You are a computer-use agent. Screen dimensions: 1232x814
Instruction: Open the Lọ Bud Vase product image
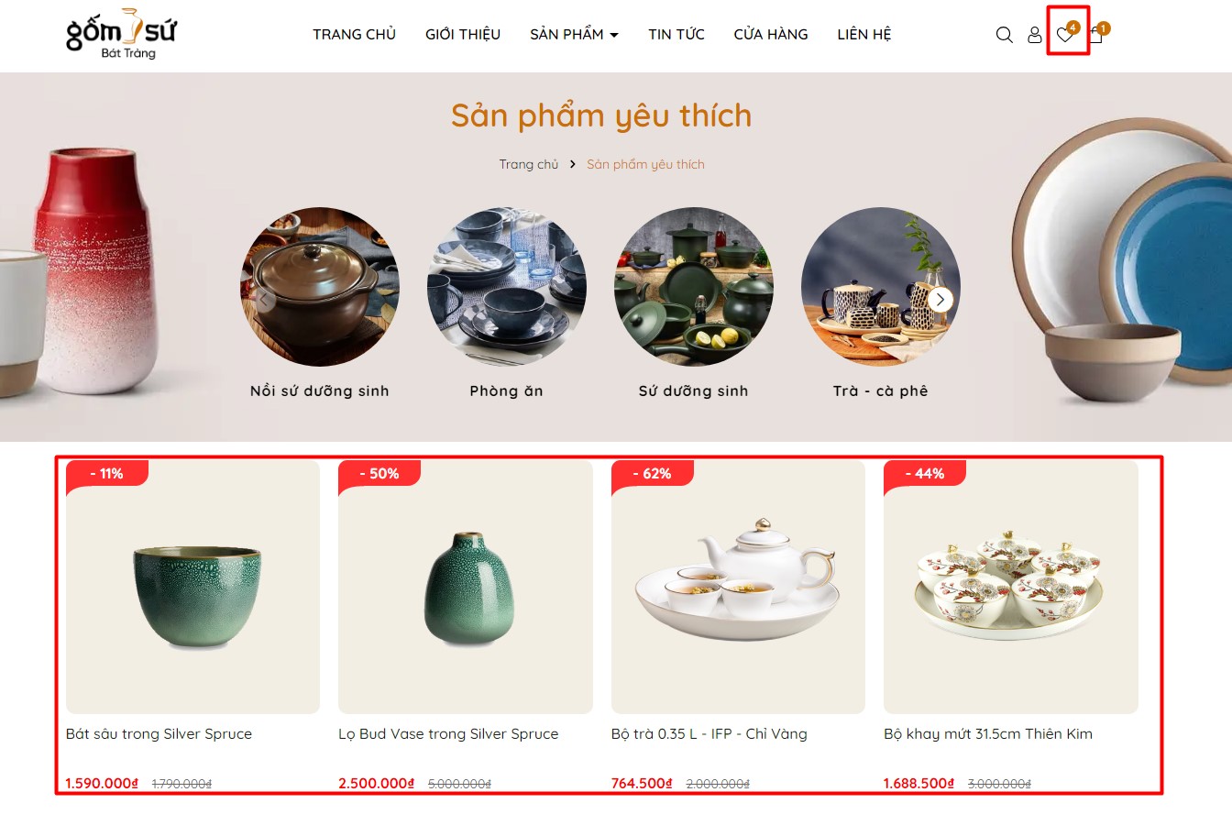coord(466,587)
